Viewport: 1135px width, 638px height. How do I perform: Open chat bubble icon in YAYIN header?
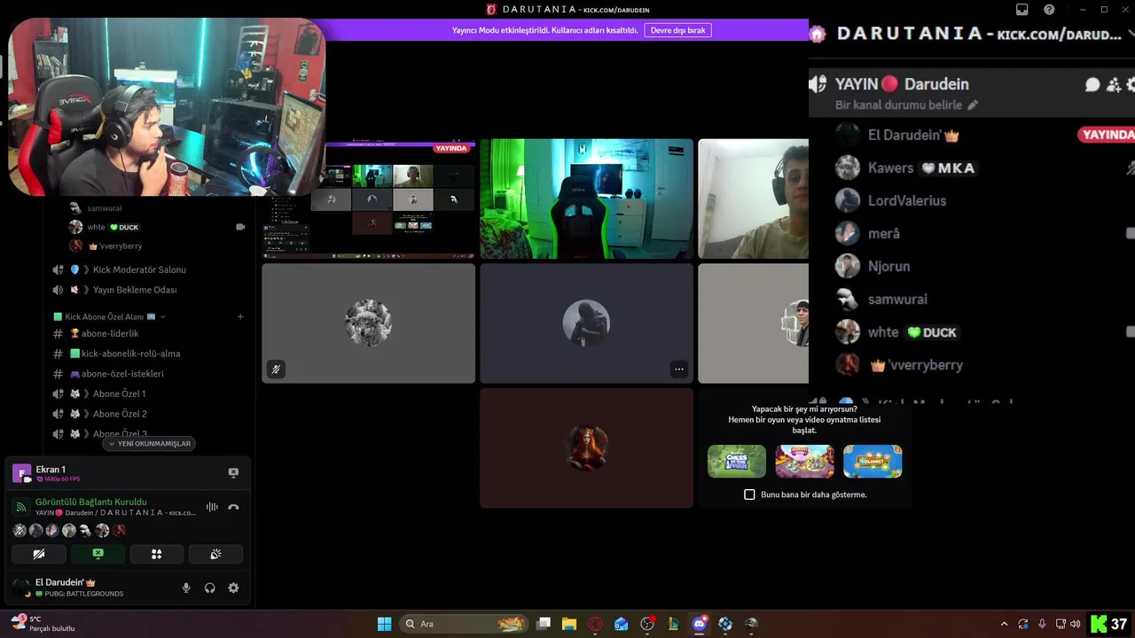[1092, 84]
